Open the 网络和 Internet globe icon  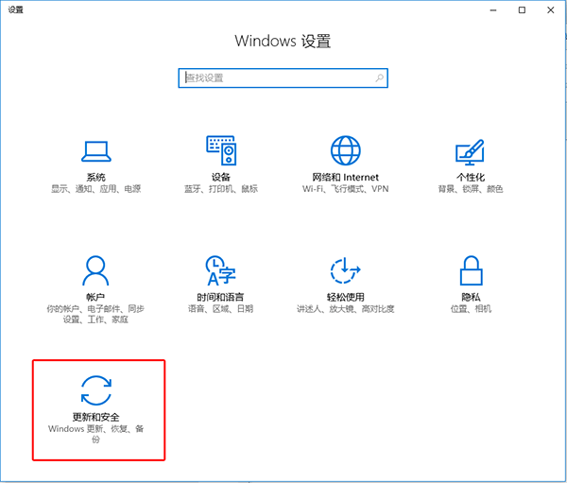tap(345, 150)
